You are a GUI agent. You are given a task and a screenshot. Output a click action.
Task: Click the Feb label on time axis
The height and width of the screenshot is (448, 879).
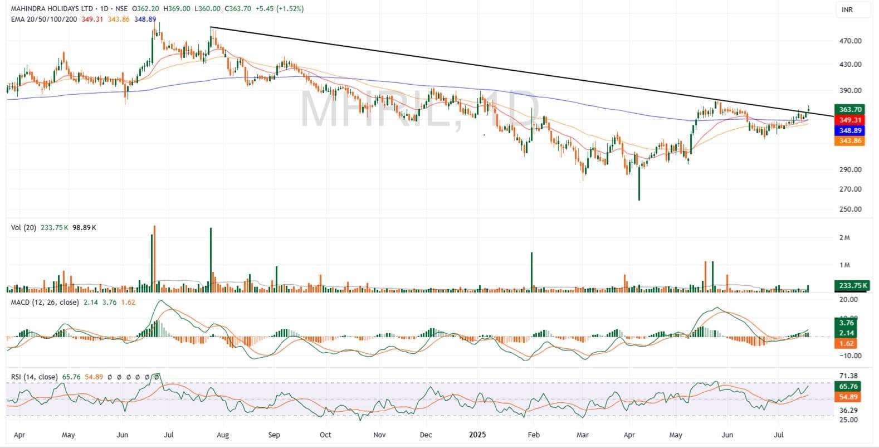coord(533,435)
